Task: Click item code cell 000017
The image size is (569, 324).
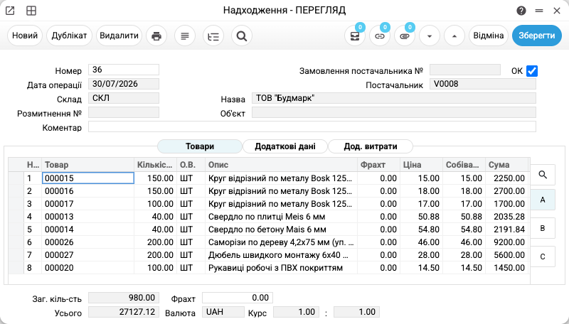Action: click(x=87, y=204)
